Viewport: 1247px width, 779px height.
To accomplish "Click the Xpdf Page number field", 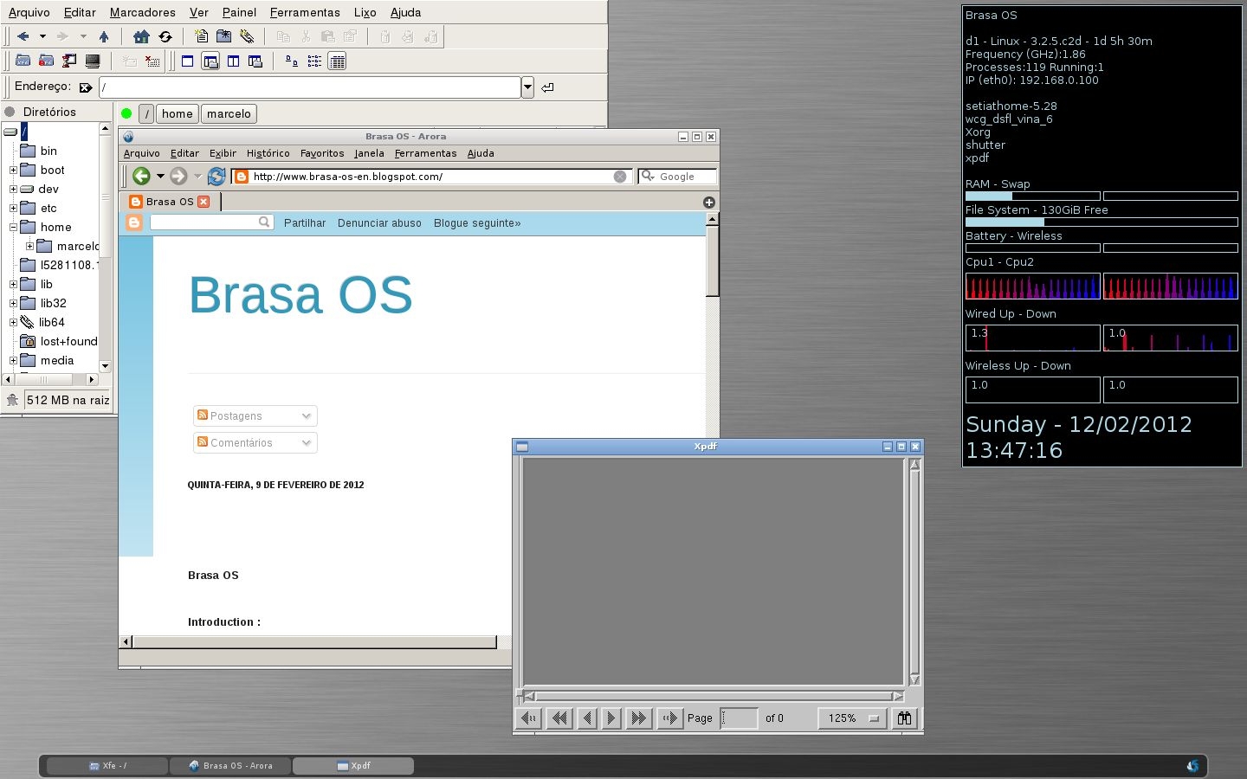I will [739, 718].
